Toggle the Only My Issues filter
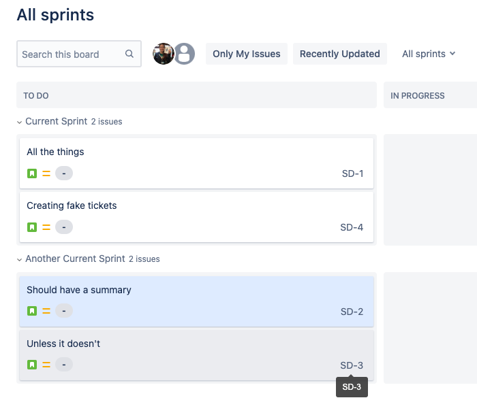The image size is (477, 415). tap(247, 54)
